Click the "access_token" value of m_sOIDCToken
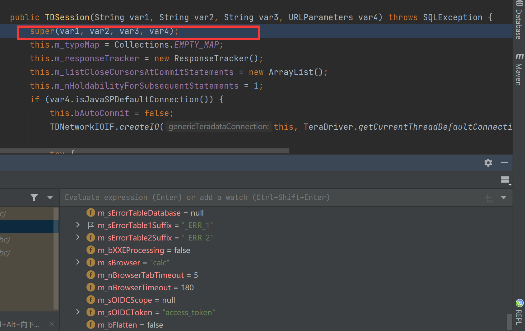 pos(189,312)
